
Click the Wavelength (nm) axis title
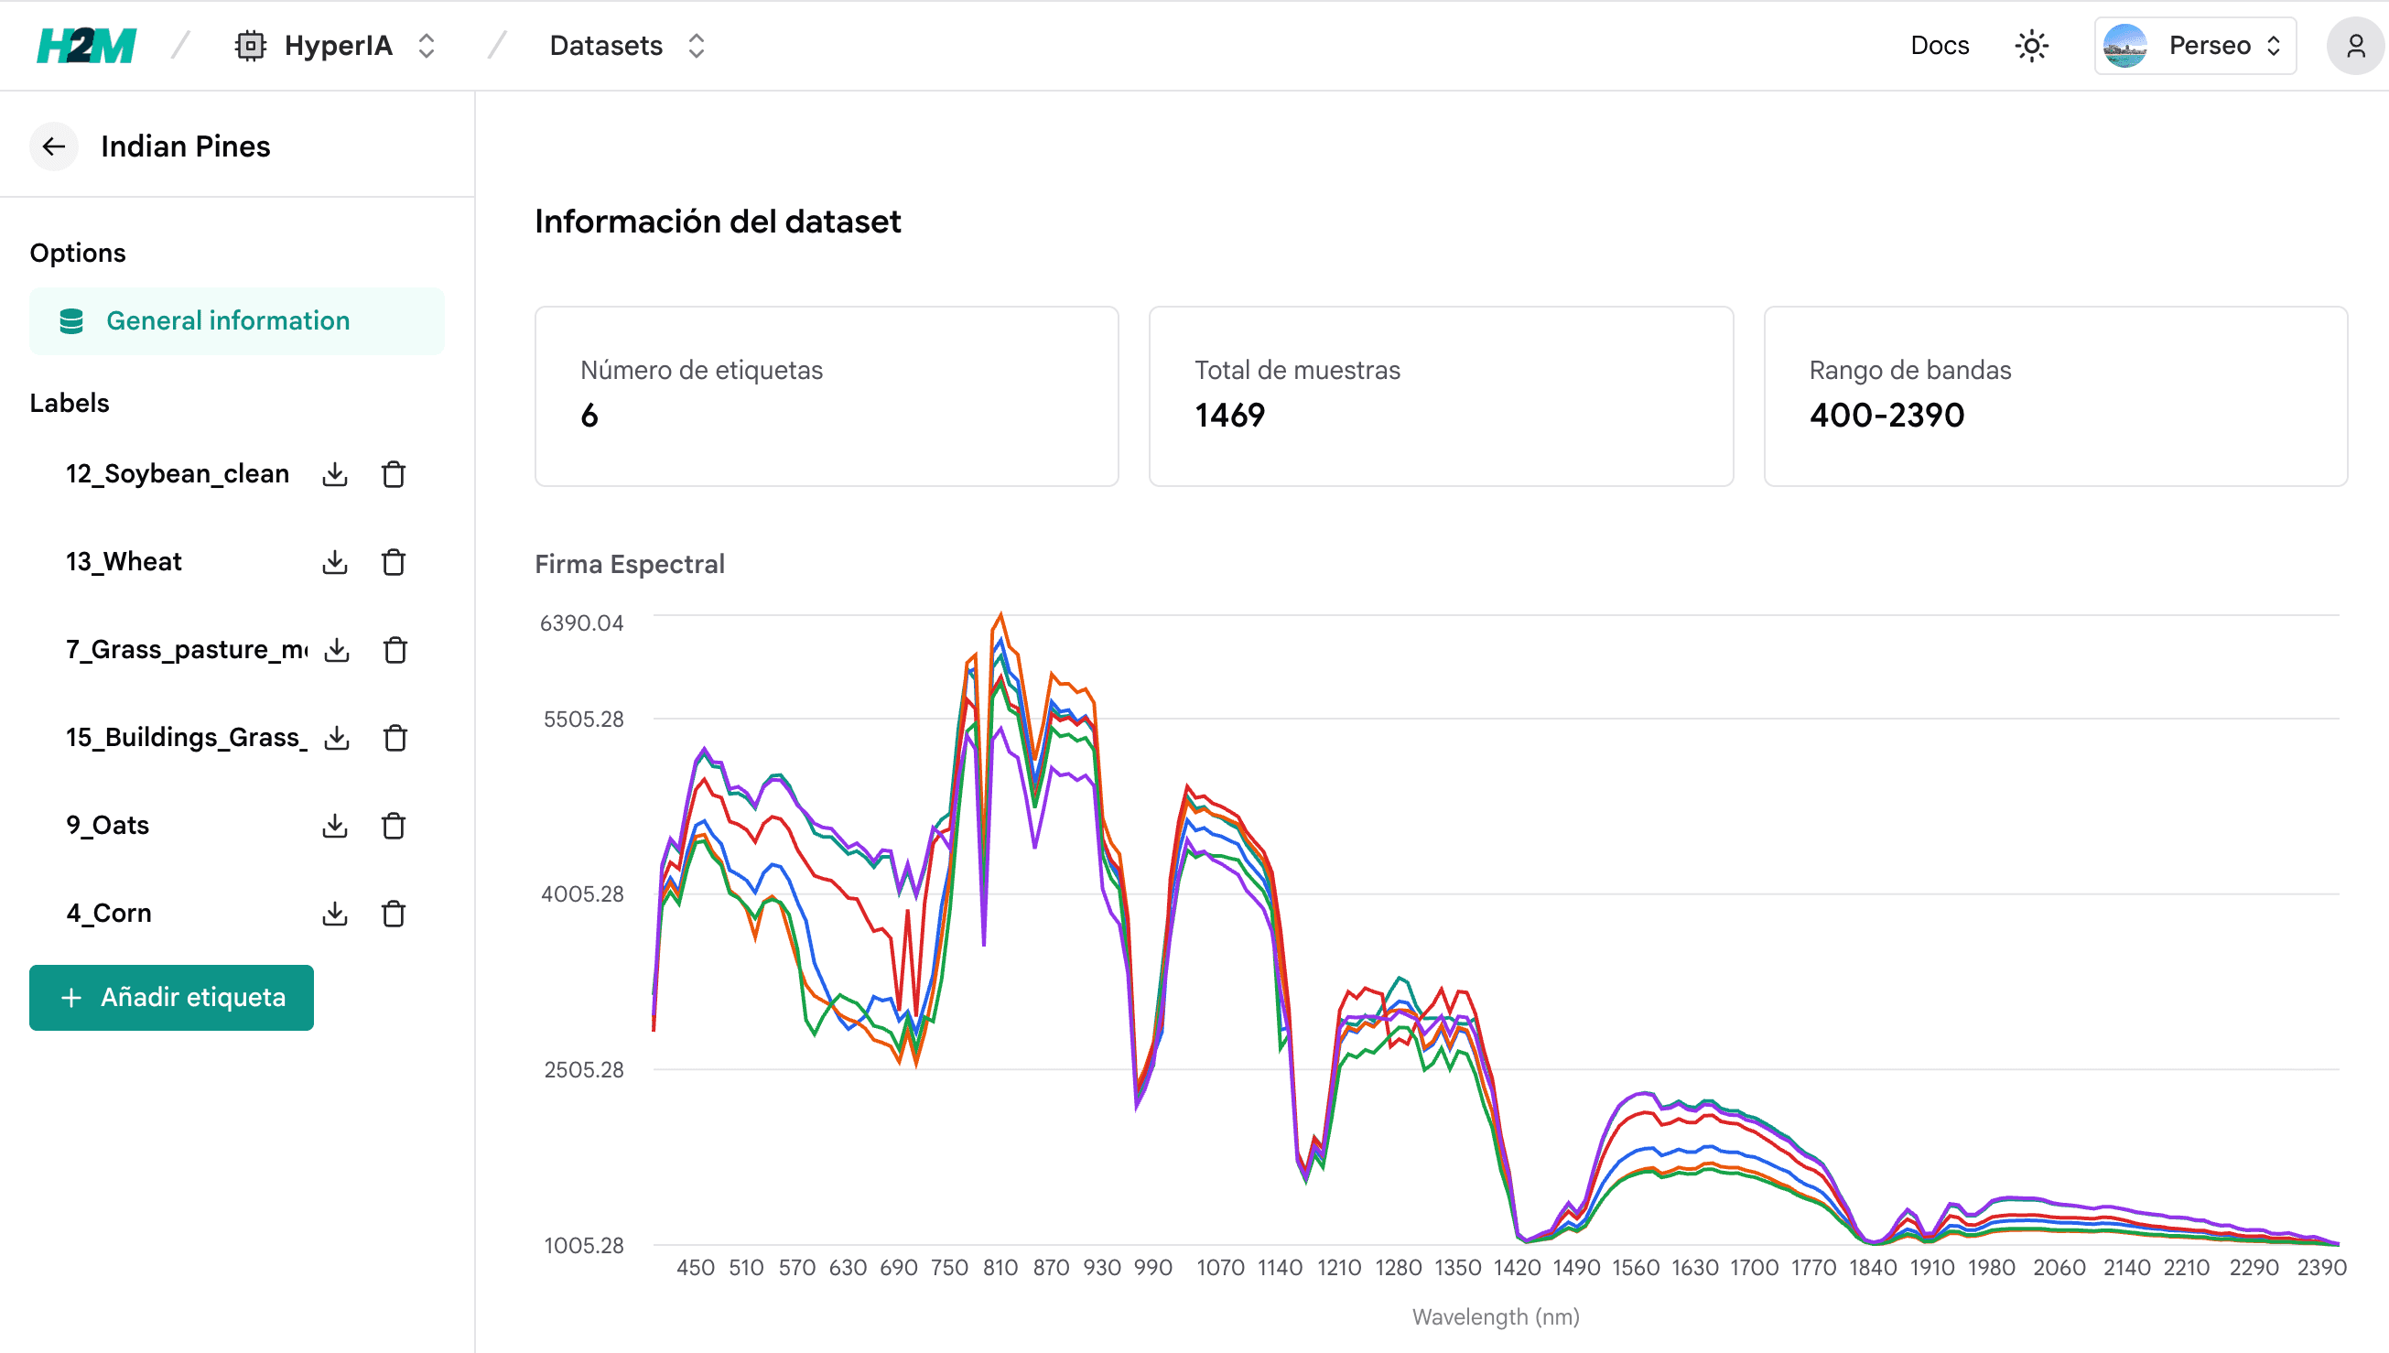pos(1495,1316)
